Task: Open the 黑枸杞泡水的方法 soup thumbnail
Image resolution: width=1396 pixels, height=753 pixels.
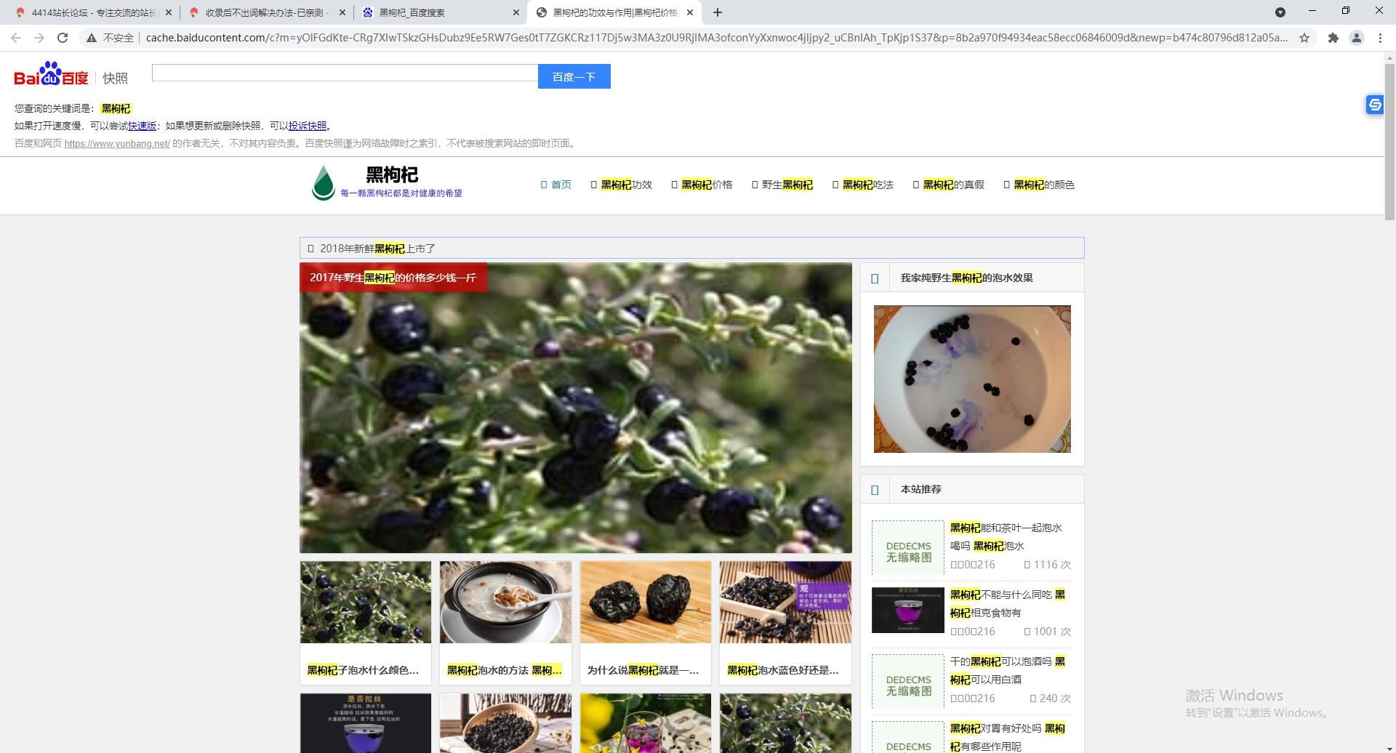Action: click(505, 602)
